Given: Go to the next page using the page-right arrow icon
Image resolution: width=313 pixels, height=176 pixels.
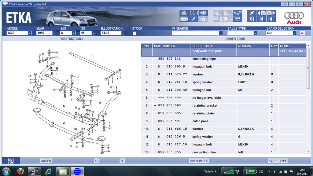Looking at the screenshot, I should pyautogui.click(x=271, y=13).
